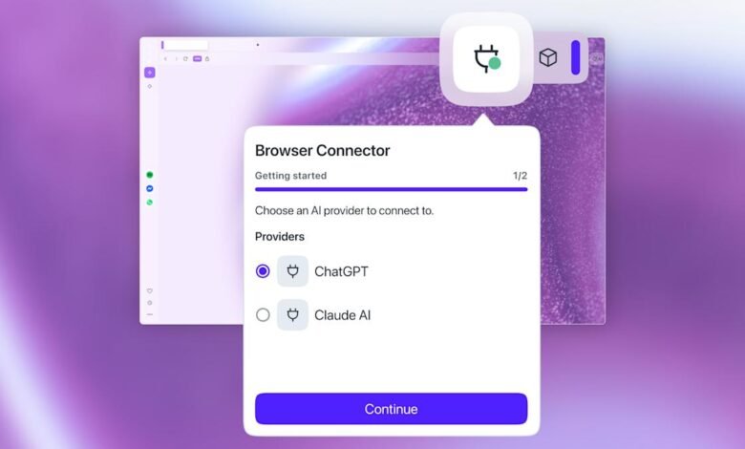Screen dimensions: 745x449
Task: Open Spotify from the sidebar
Action: (150, 175)
